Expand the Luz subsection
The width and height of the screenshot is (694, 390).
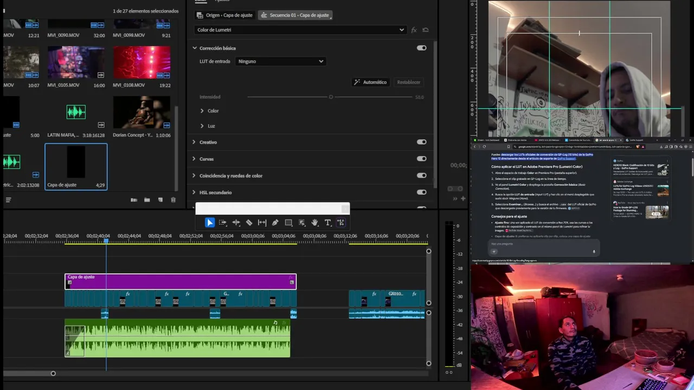pos(202,126)
